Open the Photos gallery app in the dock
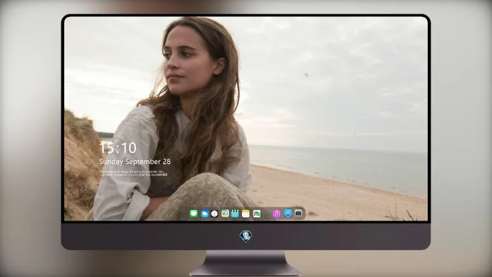 256,214
